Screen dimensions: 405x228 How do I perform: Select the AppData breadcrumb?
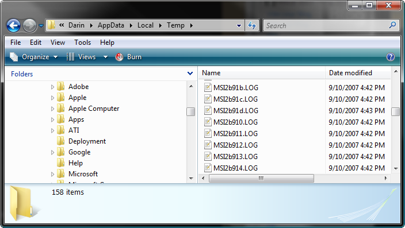(x=111, y=25)
